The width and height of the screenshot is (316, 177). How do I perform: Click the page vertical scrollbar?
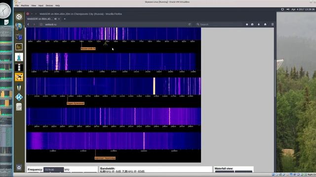click(275, 78)
